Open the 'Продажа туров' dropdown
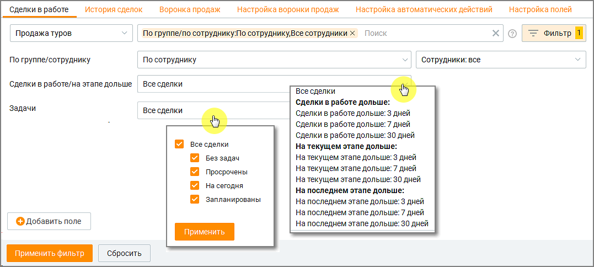 (71, 33)
